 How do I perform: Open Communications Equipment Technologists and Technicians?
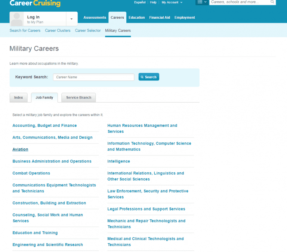(x=54, y=188)
